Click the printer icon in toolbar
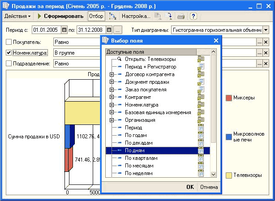This screenshot has height=201, width=275. click(181, 17)
